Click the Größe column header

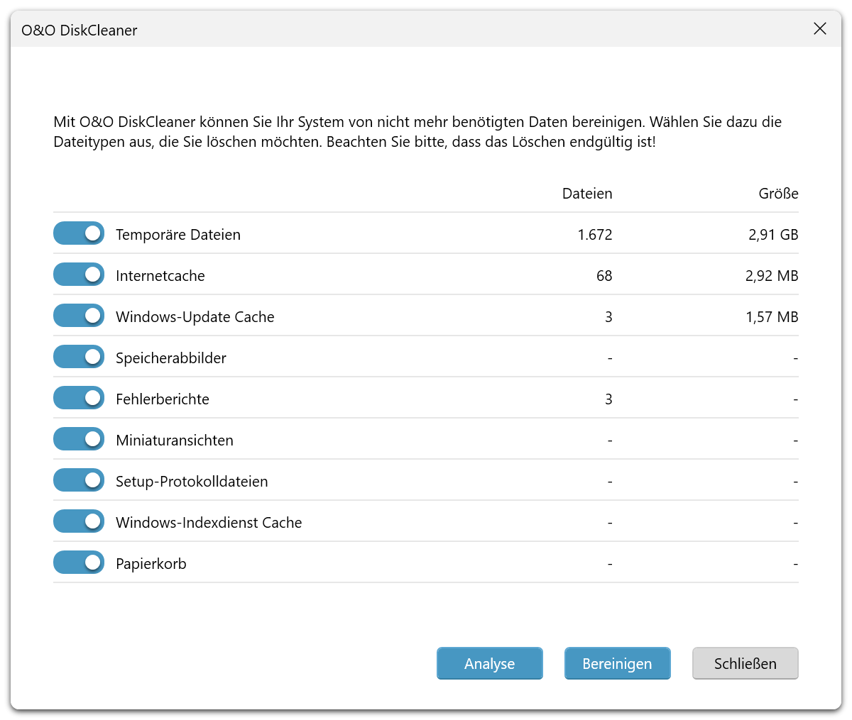(x=778, y=194)
